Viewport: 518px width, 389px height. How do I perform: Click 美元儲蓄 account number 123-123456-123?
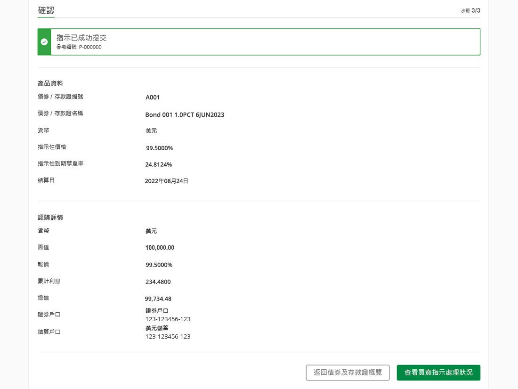tap(168, 336)
